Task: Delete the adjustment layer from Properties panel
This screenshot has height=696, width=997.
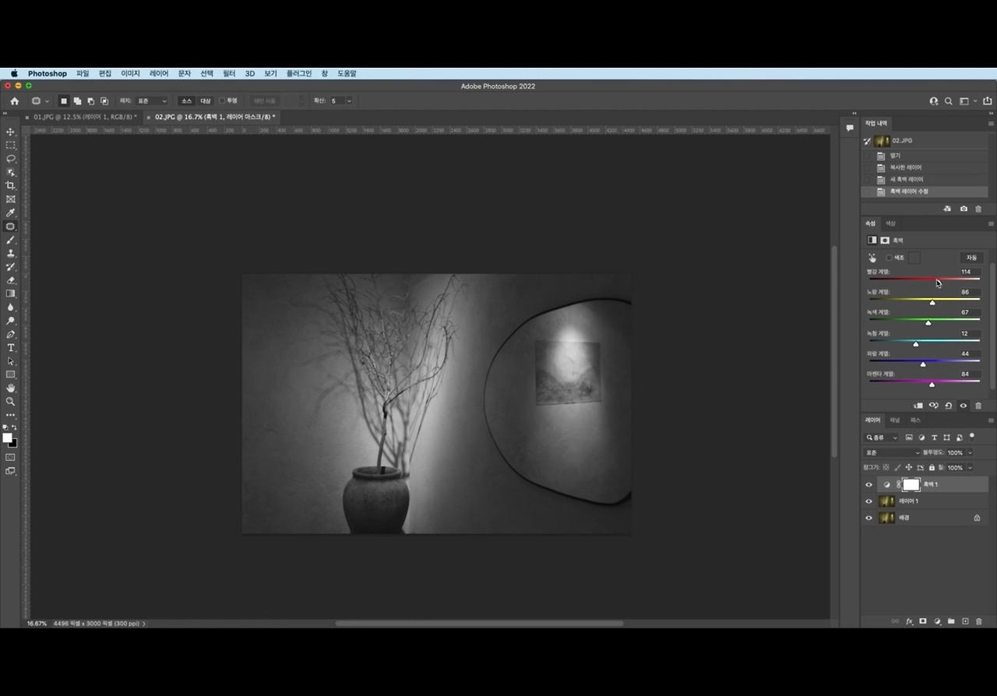Action: pyautogui.click(x=979, y=406)
